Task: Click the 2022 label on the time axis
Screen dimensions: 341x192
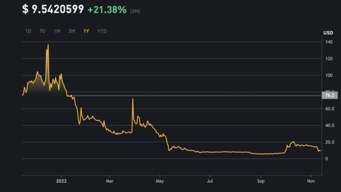Action: pyautogui.click(x=61, y=181)
